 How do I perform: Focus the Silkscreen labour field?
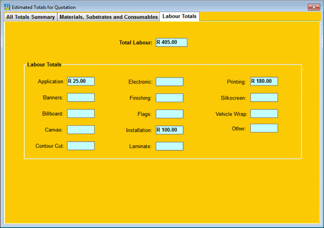pyautogui.click(x=264, y=97)
